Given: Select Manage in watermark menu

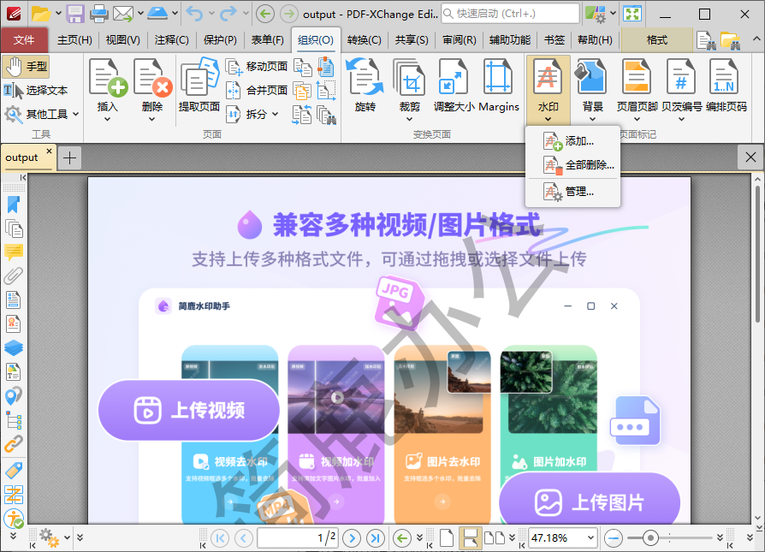Looking at the screenshot, I should pyautogui.click(x=578, y=192).
